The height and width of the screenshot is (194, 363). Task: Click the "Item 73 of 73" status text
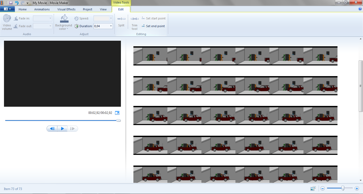[13, 189]
